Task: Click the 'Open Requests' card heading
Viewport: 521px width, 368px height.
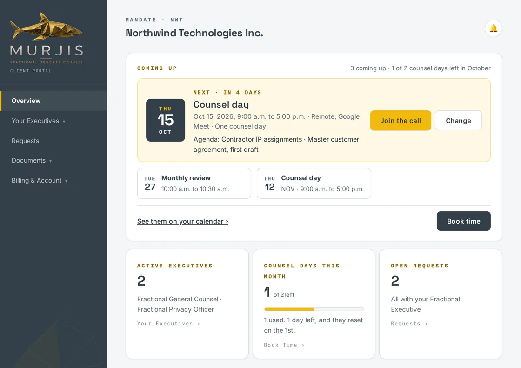Action: tap(420, 266)
